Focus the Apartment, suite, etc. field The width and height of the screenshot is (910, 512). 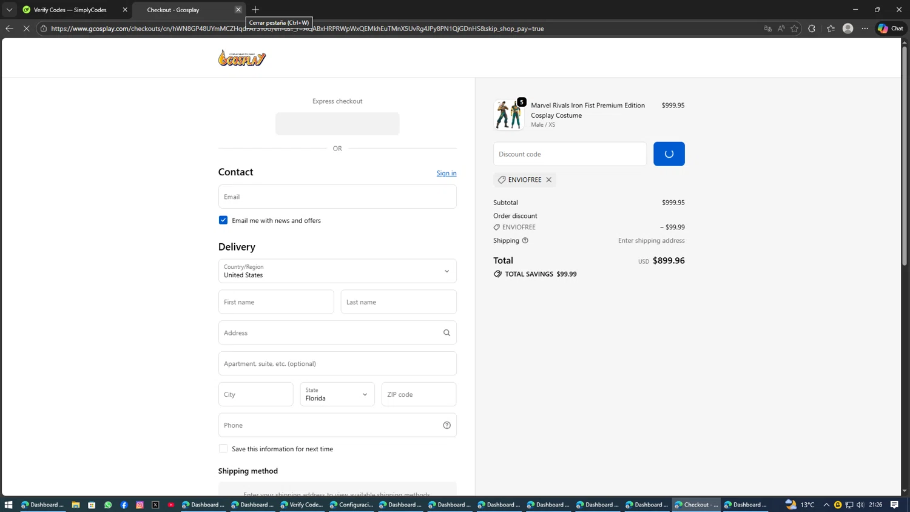pos(337,364)
